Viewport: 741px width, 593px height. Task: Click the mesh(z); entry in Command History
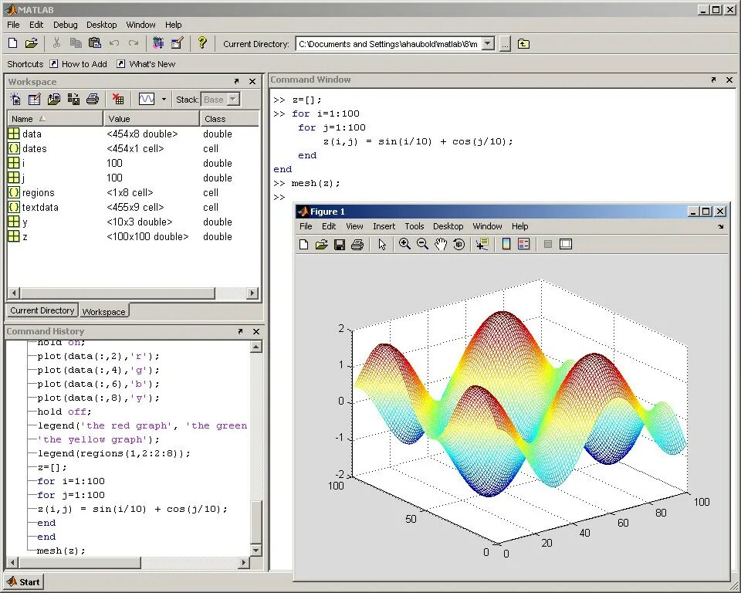(x=61, y=551)
